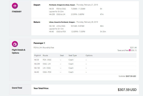
Task: Click the OGG - LIH route row
Action: 85,64
